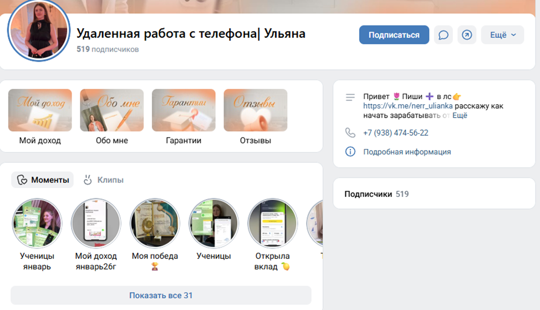Click the phone handset icon
The height and width of the screenshot is (310, 540).
(350, 133)
